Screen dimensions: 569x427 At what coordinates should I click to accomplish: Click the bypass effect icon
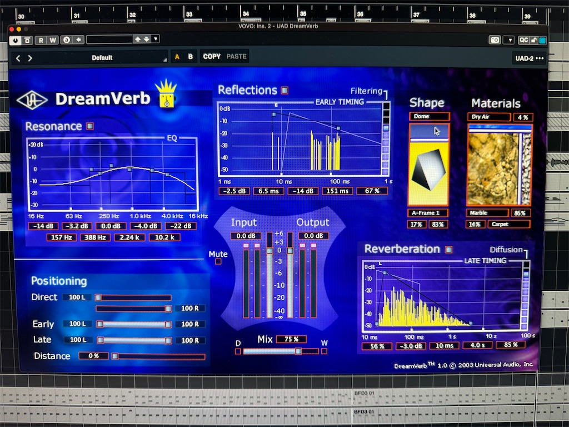point(28,40)
